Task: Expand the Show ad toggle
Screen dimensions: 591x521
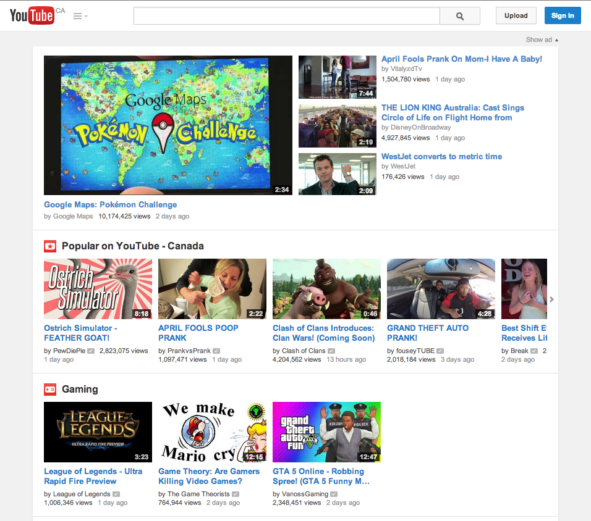Action: (542, 40)
